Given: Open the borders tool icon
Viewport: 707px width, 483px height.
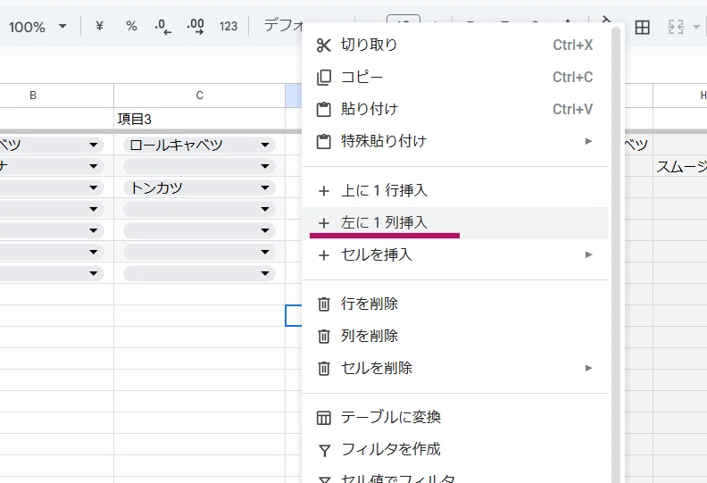Looking at the screenshot, I should [x=642, y=28].
